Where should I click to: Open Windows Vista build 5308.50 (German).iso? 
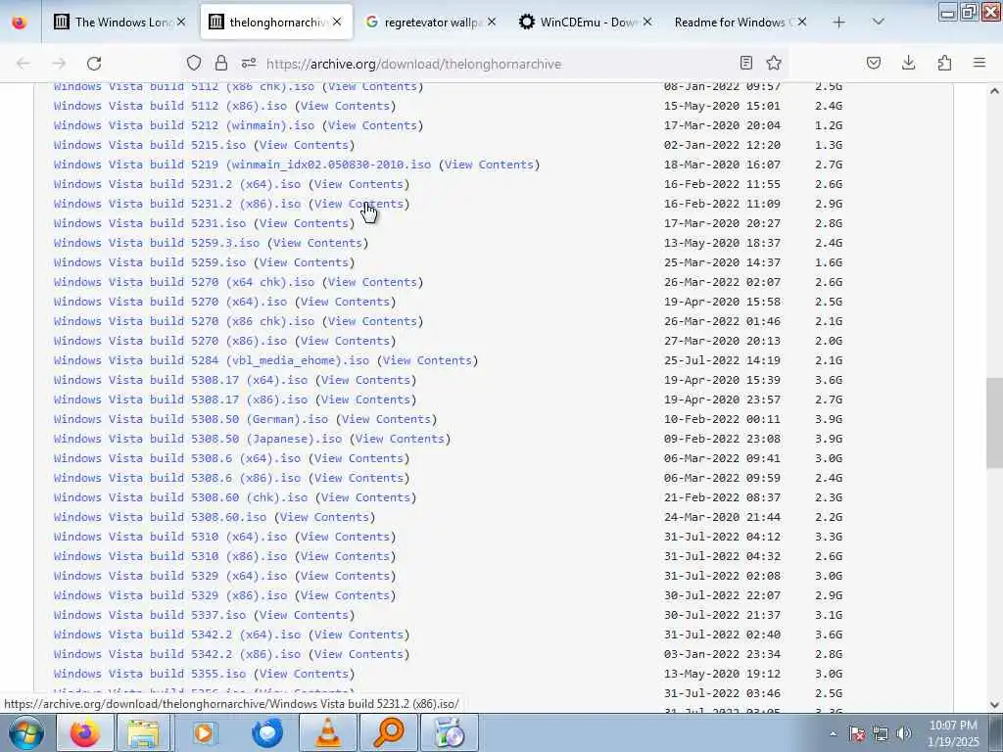[x=191, y=419]
